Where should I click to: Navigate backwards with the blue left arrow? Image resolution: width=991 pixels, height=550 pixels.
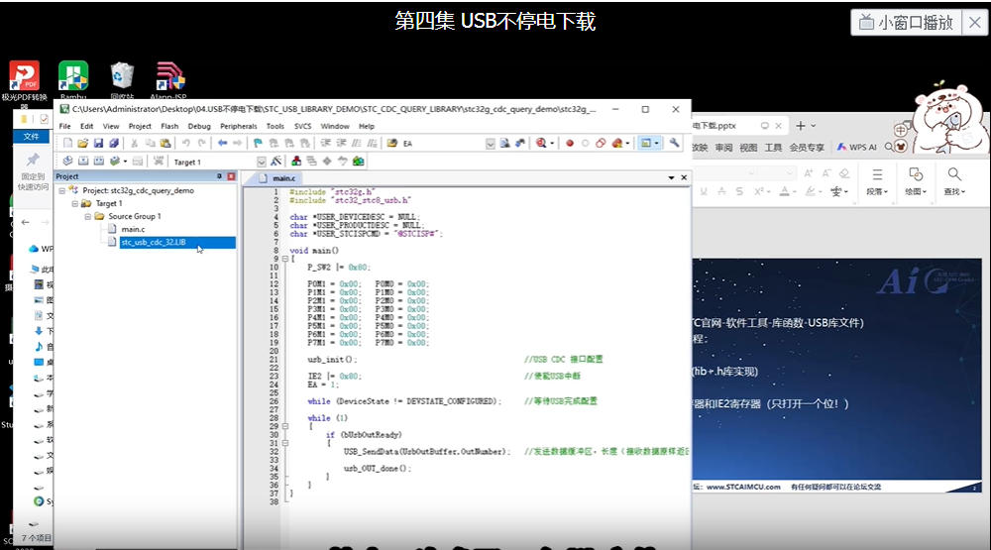222,144
